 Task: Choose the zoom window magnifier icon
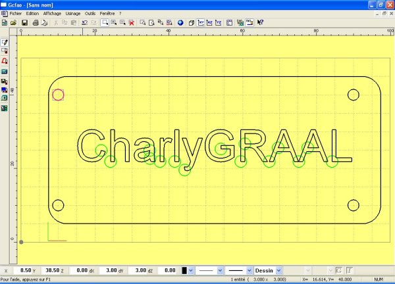(143, 23)
